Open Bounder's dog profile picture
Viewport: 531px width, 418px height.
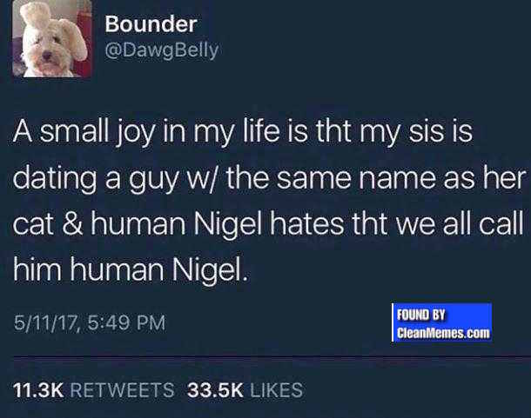pyautogui.click(x=52, y=38)
